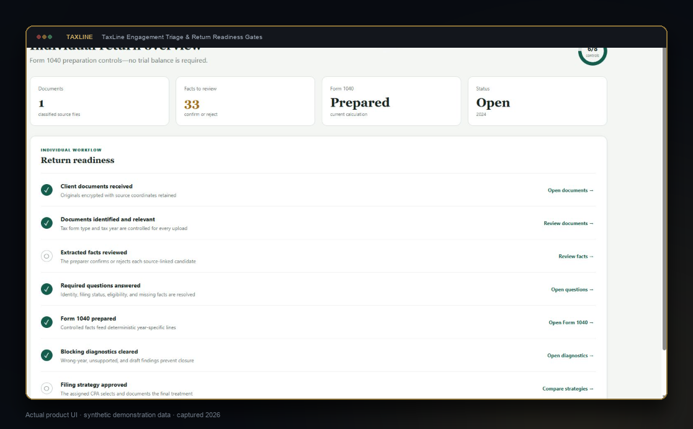693x429 pixels.
Task: Click the check icon for Required questions answered
Action: pos(47,289)
